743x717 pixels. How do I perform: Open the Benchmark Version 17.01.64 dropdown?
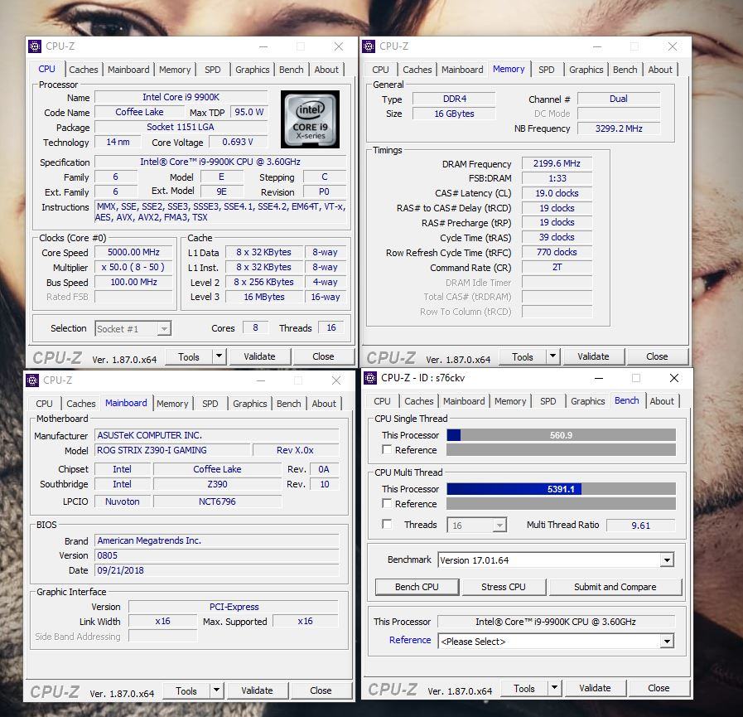(667, 560)
